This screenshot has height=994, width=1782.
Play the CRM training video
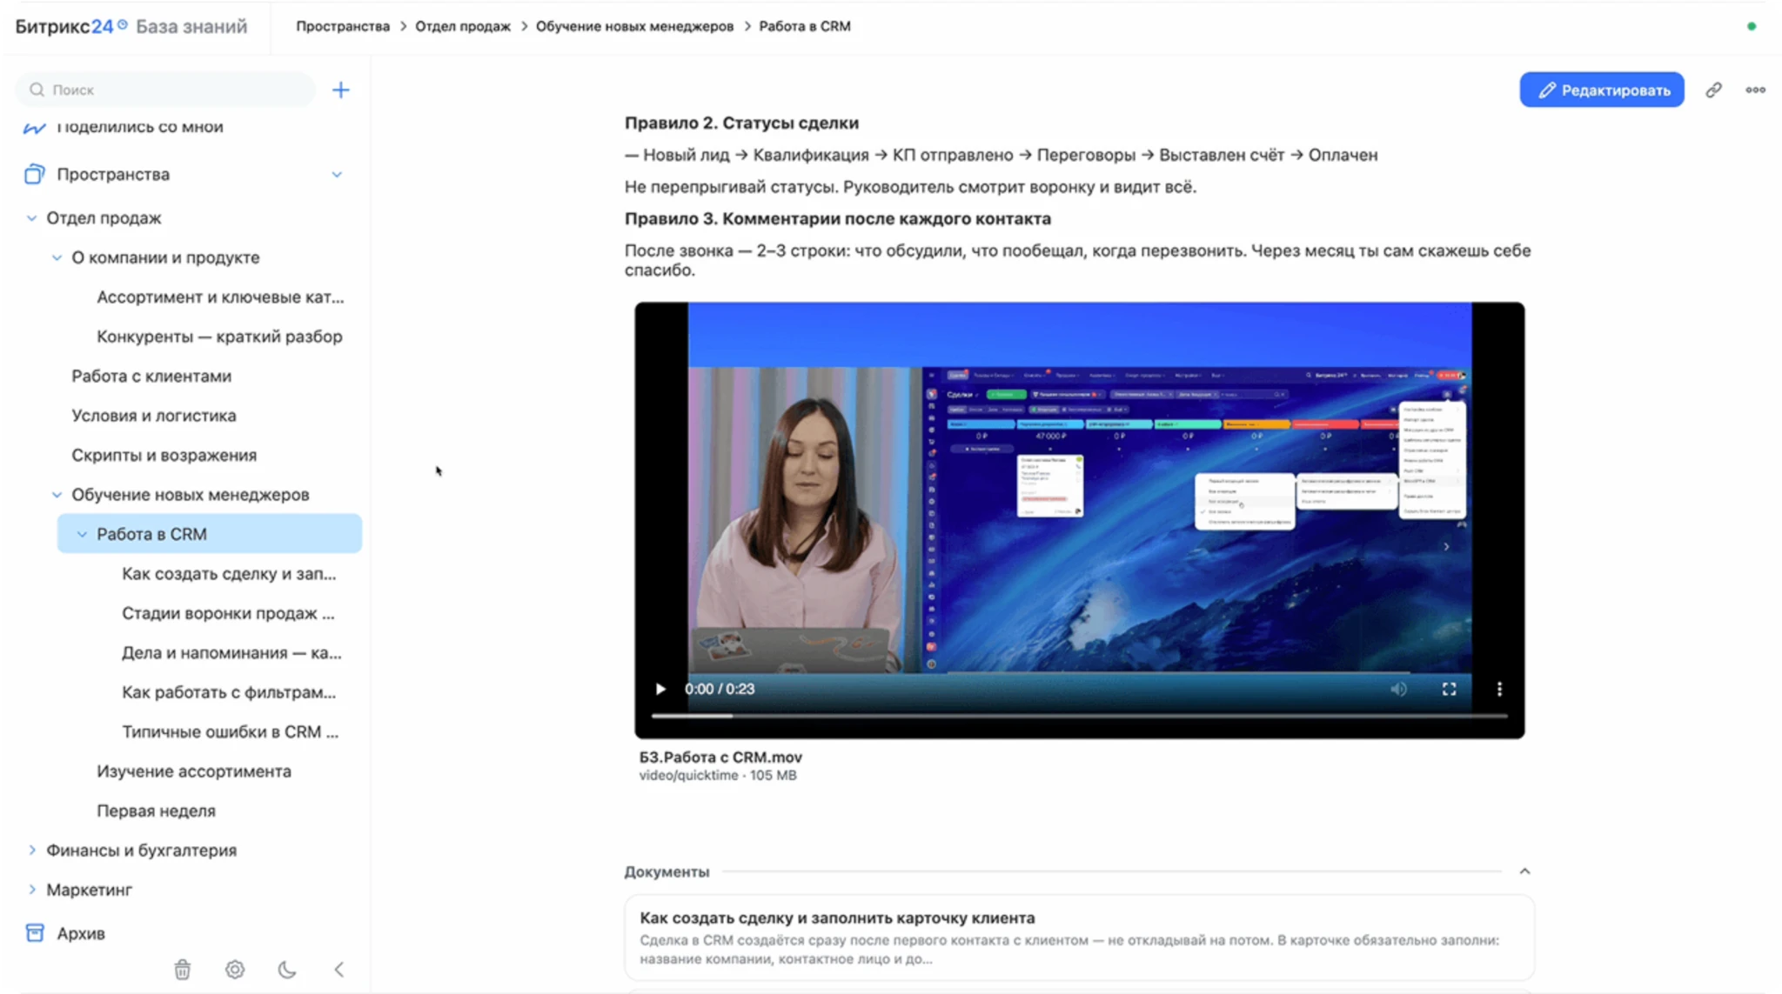tap(660, 689)
